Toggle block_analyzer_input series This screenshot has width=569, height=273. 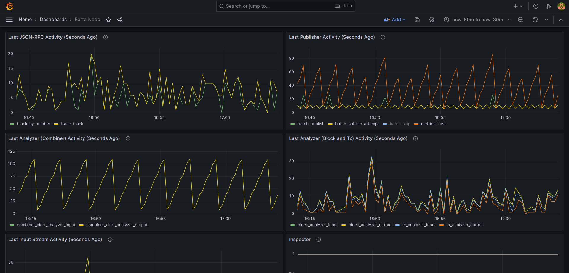click(x=318, y=225)
